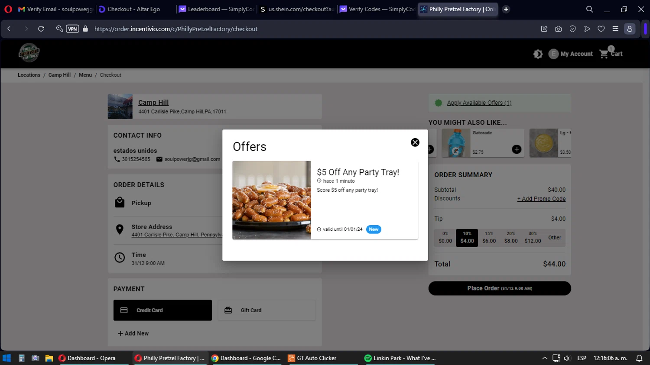Select Gift Card payment method

tap(267, 310)
